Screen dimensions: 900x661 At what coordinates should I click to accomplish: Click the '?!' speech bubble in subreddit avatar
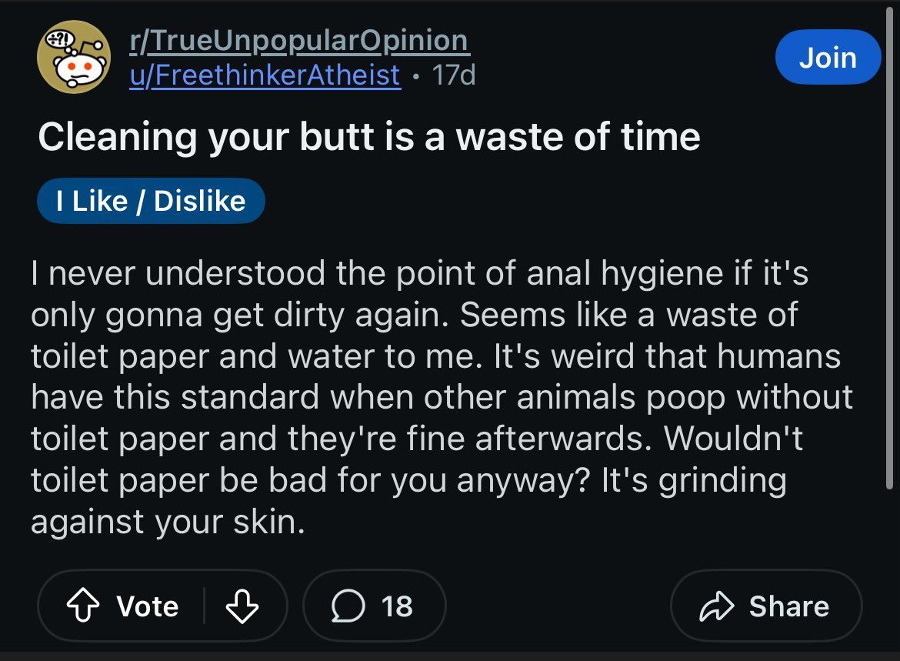point(60,39)
